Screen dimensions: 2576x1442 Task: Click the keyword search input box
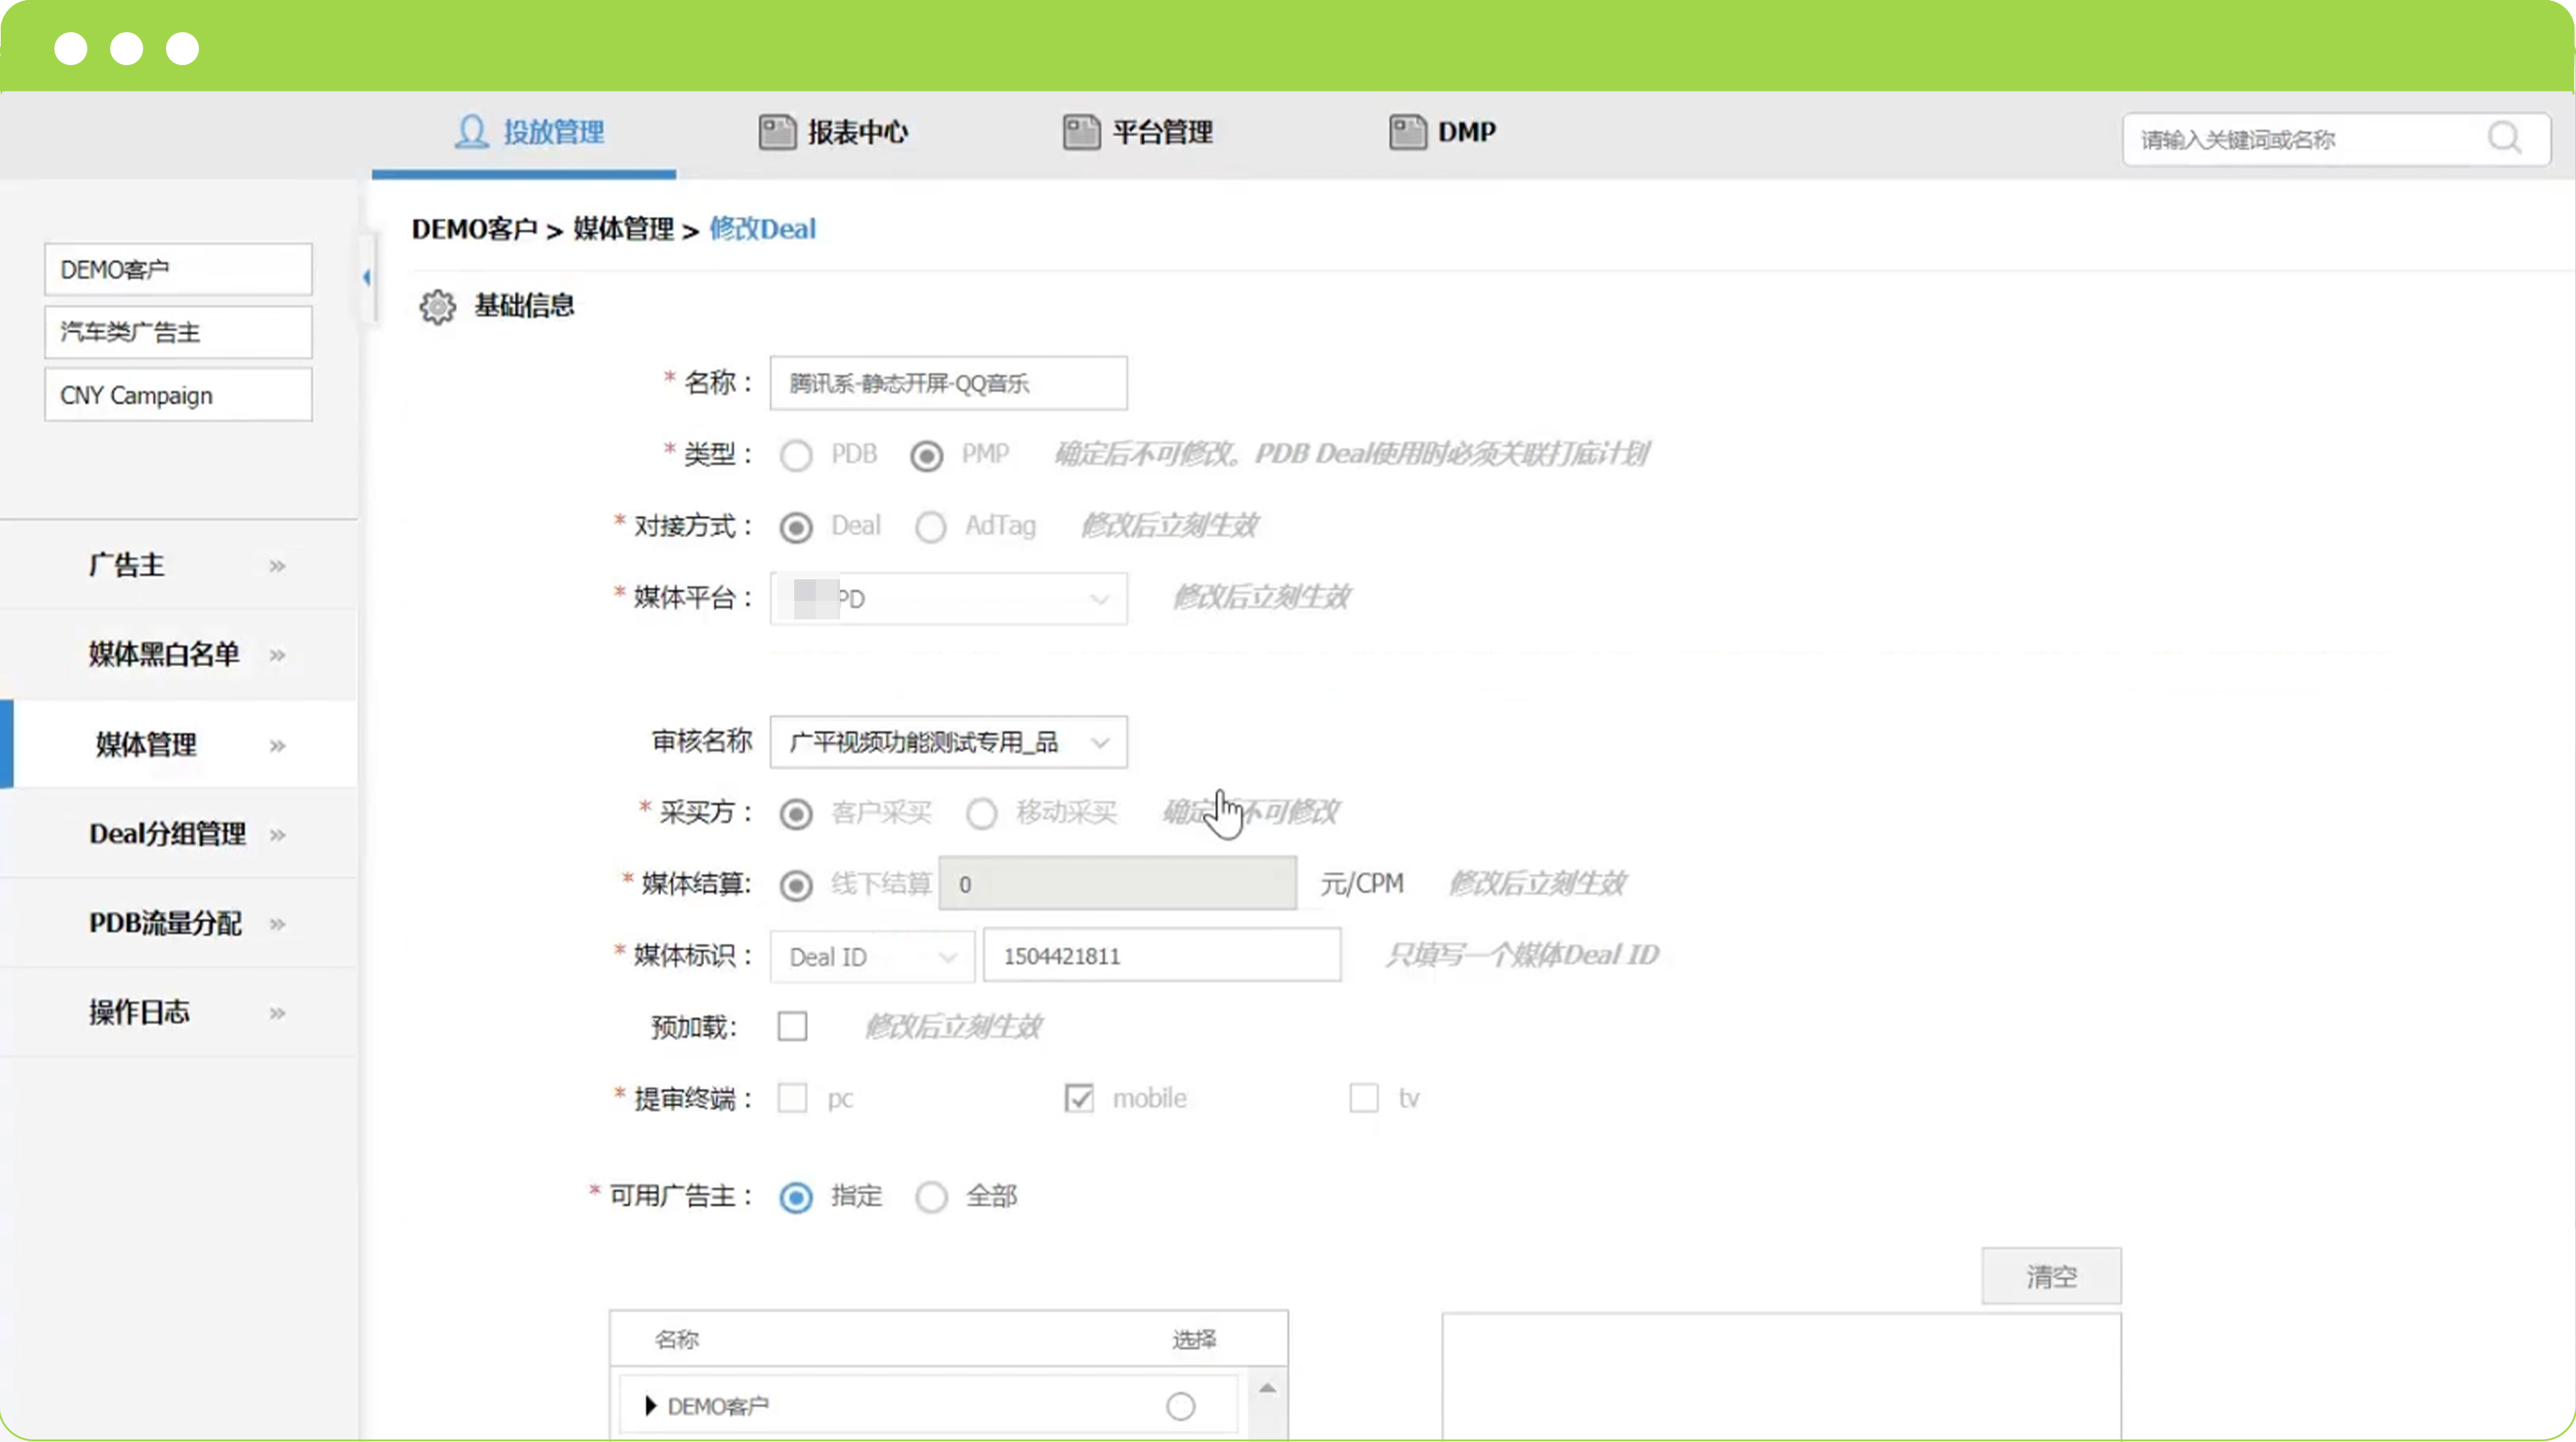point(2336,139)
